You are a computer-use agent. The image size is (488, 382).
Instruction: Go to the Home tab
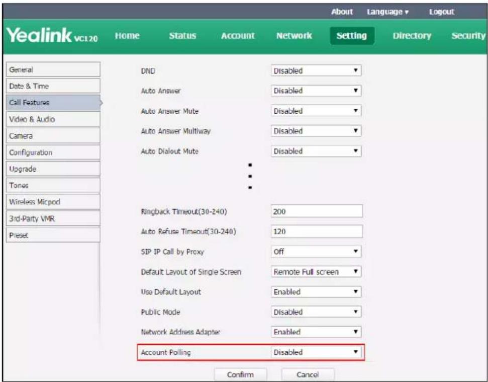tap(127, 36)
